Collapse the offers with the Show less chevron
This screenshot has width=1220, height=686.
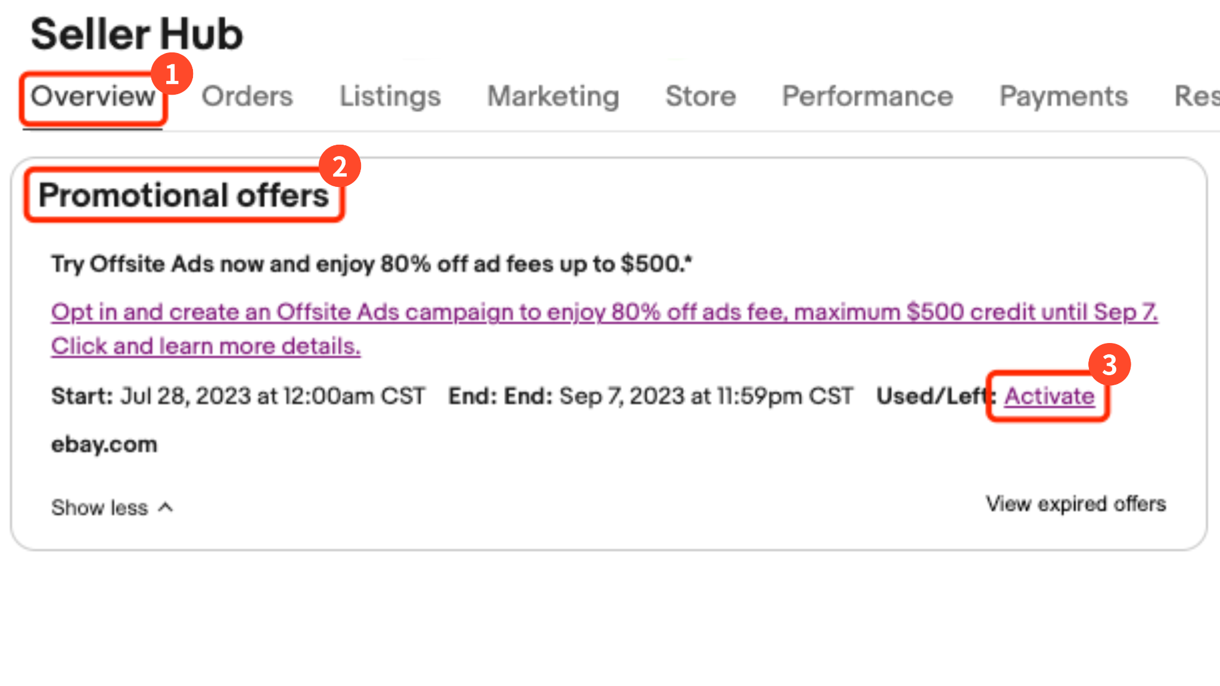[166, 507]
